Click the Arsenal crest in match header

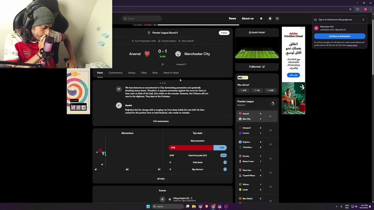coord(147,54)
